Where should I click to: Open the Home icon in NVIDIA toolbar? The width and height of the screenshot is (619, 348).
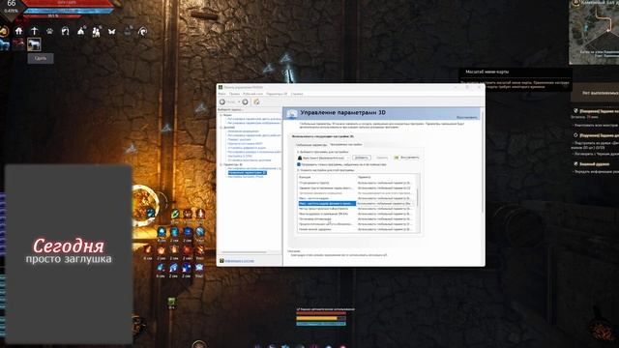(x=256, y=101)
